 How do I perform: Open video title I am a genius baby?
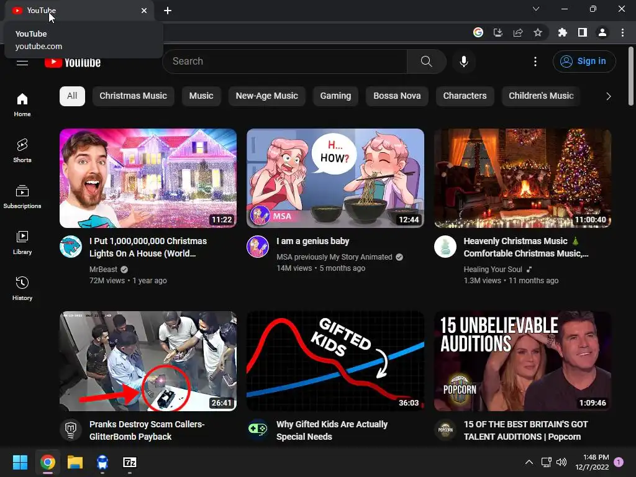313,241
